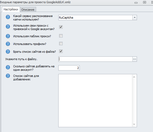Switch to the Описание tab

pyautogui.click(x=28, y=10)
